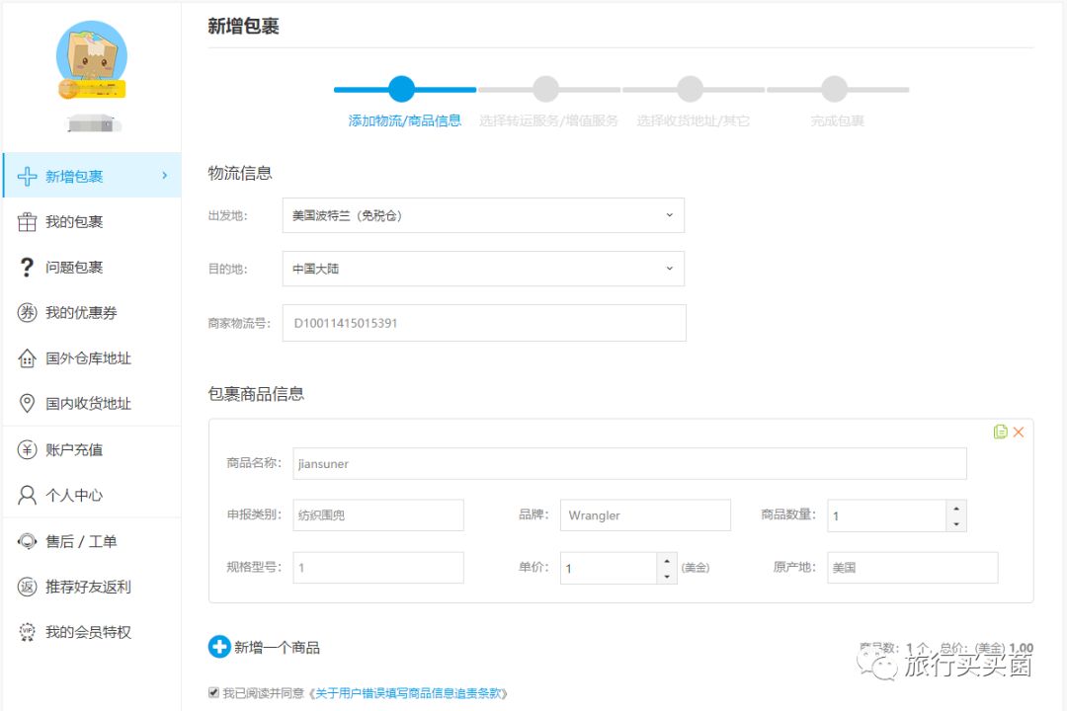Select the 选择转运服务/增值服务 step
This screenshot has height=711, width=1067.
[x=545, y=89]
